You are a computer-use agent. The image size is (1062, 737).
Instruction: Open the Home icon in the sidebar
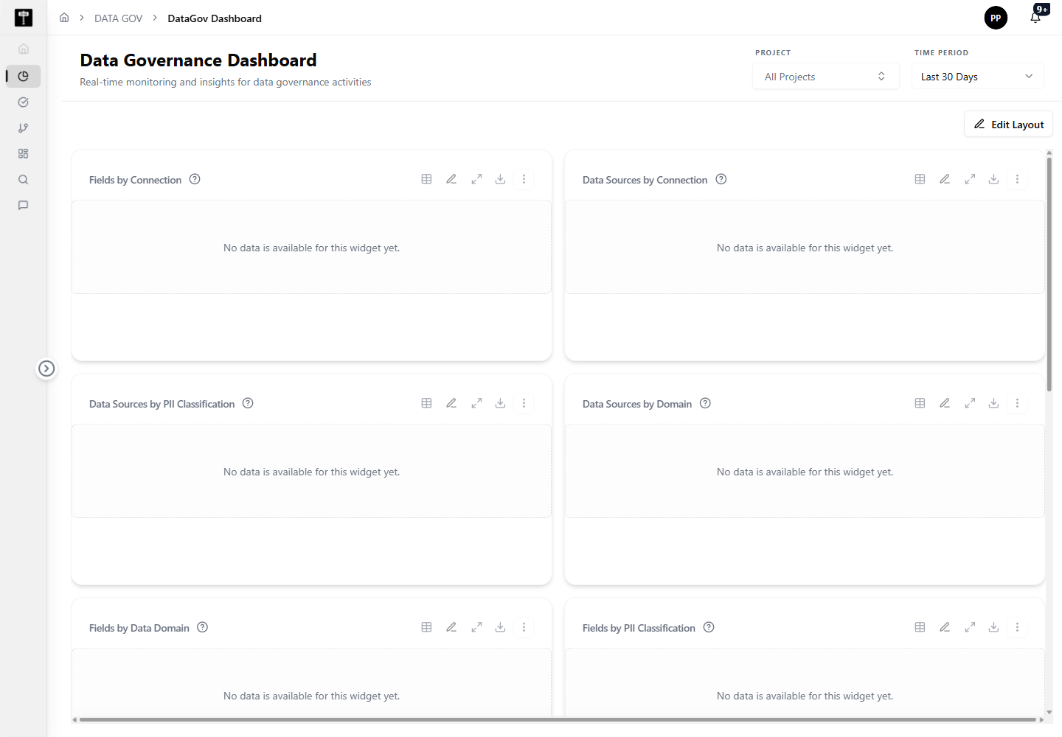(24, 49)
